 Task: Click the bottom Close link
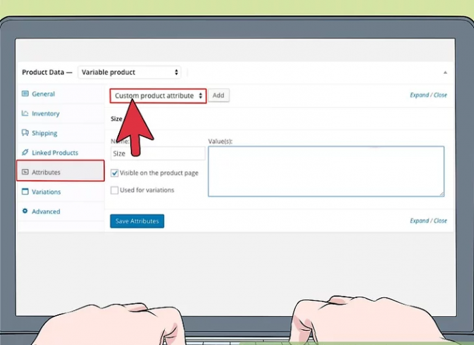441,221
